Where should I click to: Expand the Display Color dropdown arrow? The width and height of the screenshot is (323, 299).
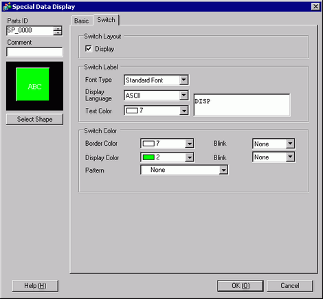click(x=190, y=157)
